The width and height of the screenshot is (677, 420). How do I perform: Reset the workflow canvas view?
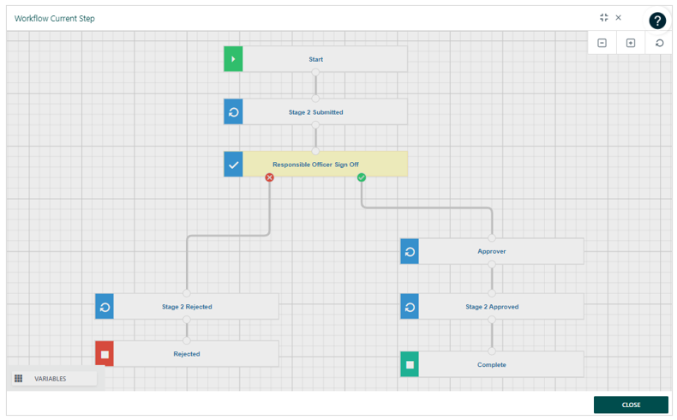pos(659,43)
